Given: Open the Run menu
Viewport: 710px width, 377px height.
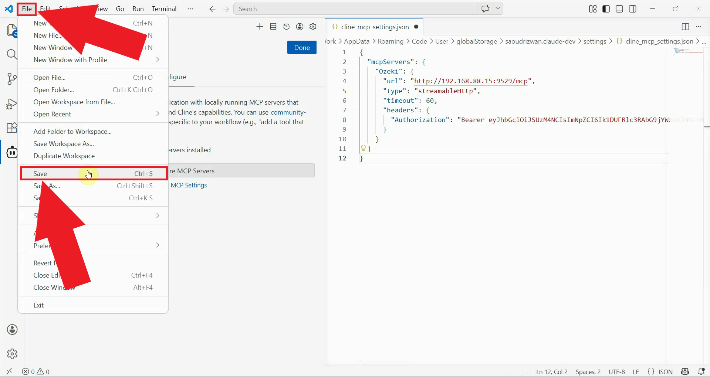Looking at the screenshot, I should (x=138, y=9).
